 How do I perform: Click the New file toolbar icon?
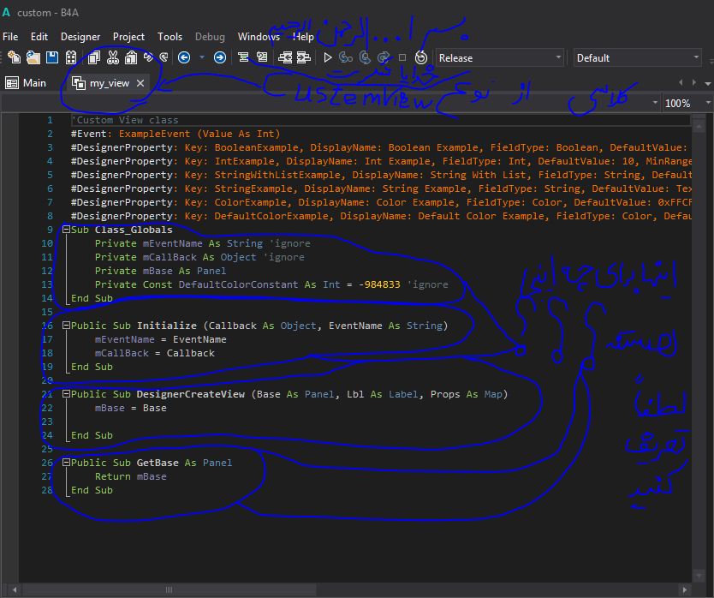tap(14, 57)
